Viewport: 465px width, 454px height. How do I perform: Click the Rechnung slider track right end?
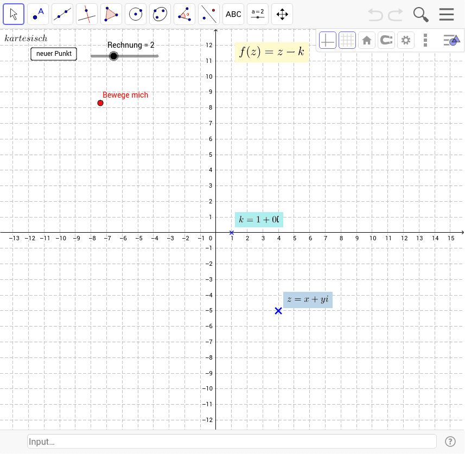pos(157,56)
